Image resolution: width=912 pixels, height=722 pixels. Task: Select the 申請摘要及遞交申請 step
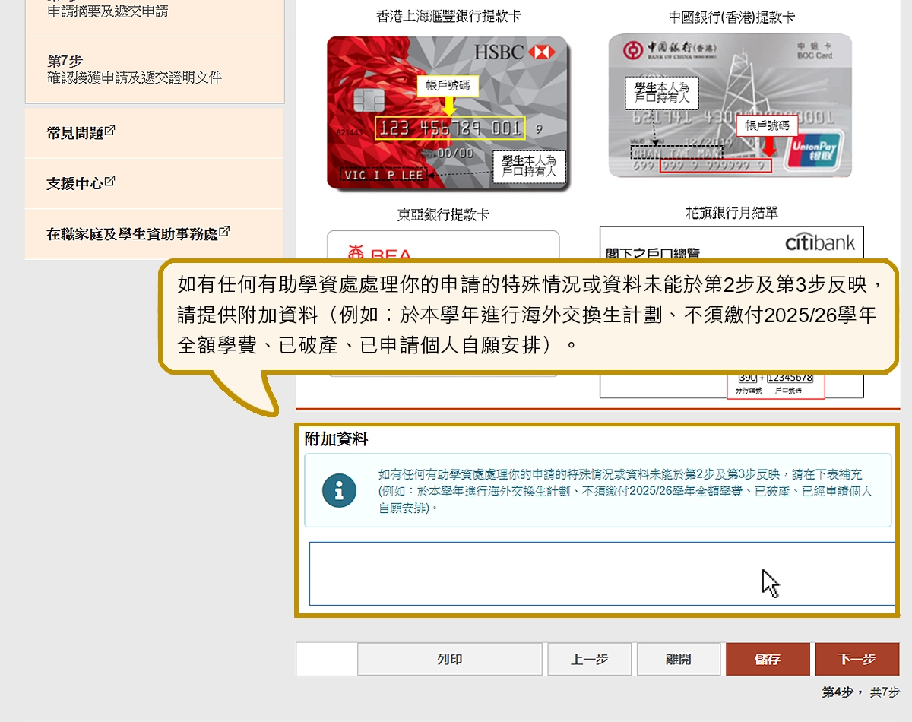(x=108, y=11)
